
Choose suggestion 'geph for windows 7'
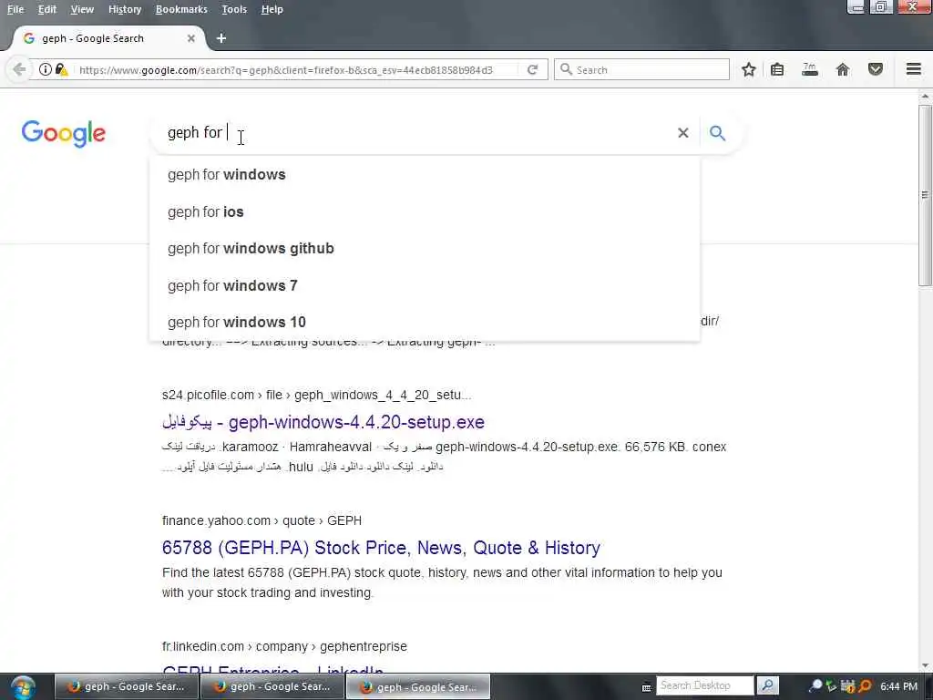click(425, 285)
